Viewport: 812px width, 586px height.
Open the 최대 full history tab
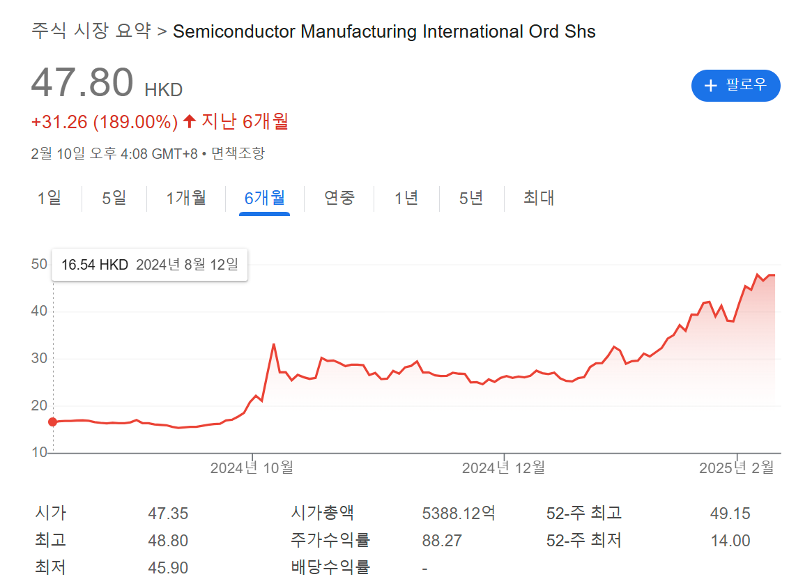[x=539, y=198]
